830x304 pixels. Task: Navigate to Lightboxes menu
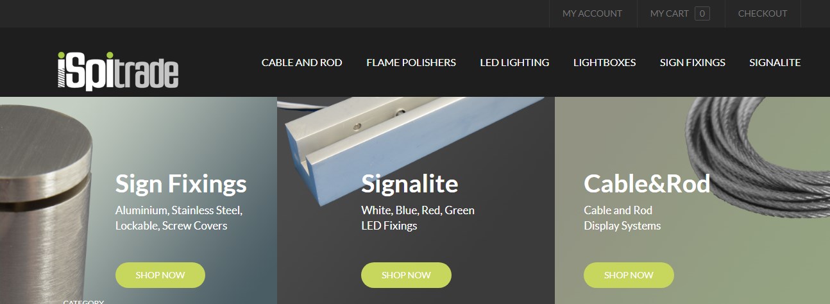point(604,63)
